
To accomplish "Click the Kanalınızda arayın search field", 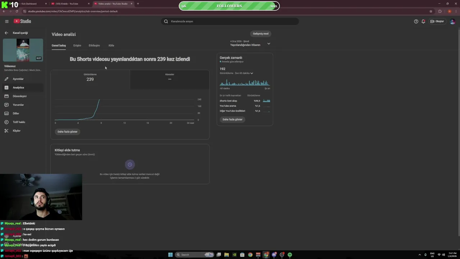I will tap(230, 21).
